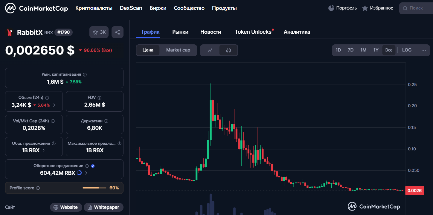
Task: Set chart range to 7D
Action: click(350, 50)
